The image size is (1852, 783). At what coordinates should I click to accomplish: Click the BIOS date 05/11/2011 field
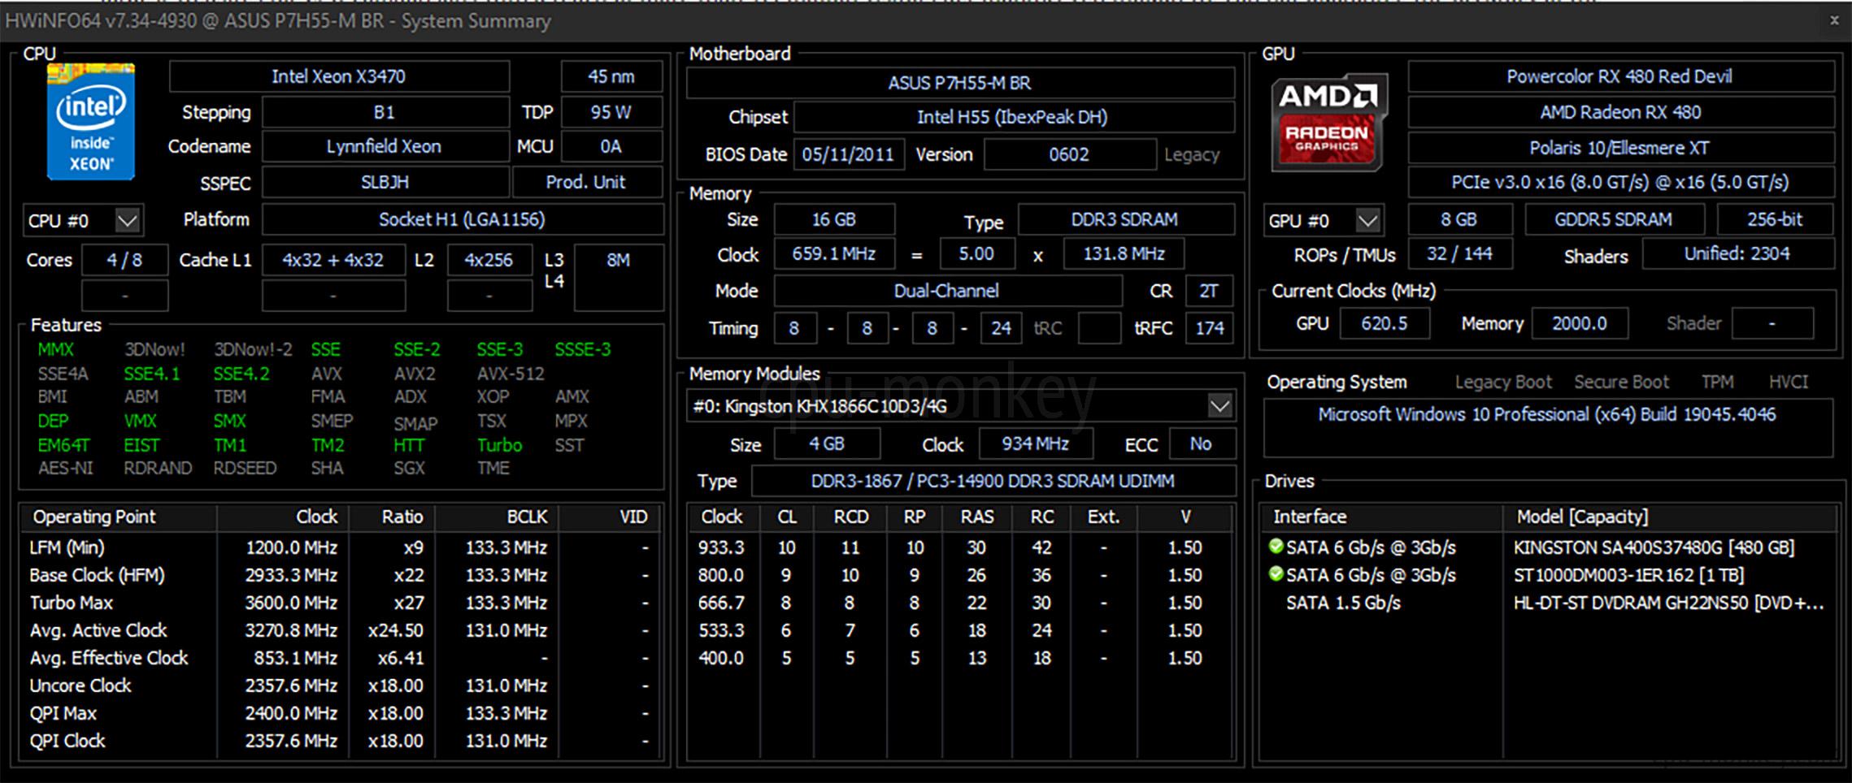click(848, 154)
